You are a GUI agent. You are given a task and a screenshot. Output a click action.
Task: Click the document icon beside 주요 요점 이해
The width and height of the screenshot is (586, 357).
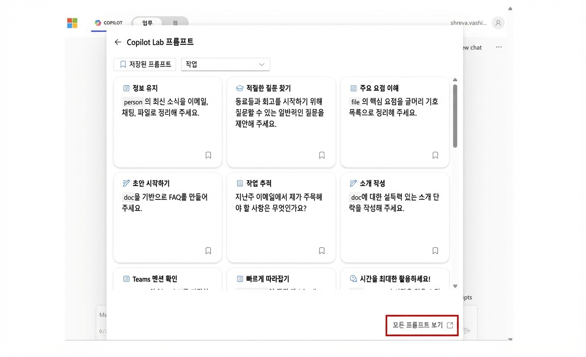[353, 88]
